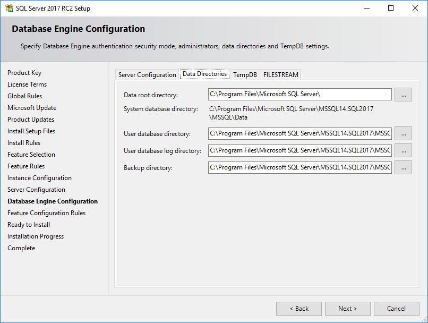Click the Backup directory text field
The image size is (428, 323).
click(x=299, y=167)
